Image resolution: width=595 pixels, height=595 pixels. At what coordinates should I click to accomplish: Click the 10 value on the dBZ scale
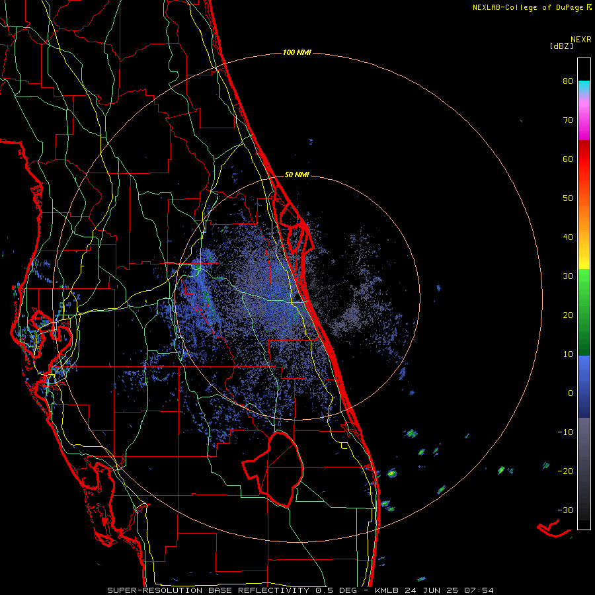(x=568, y=354)
